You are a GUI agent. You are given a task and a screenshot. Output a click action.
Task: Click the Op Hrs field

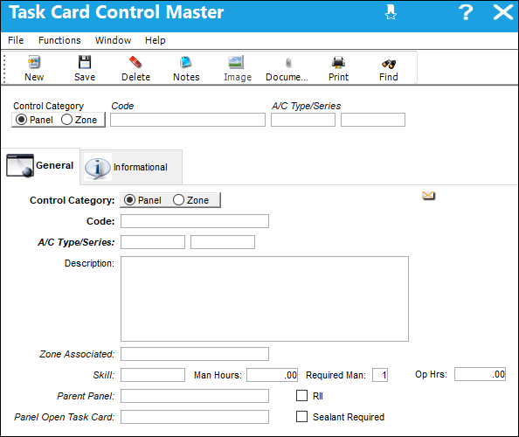point(480,374)
